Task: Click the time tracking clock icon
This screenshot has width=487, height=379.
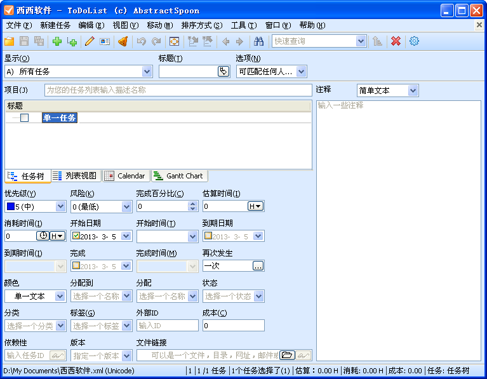Action: pyautogui.click(x=43, y=236)
